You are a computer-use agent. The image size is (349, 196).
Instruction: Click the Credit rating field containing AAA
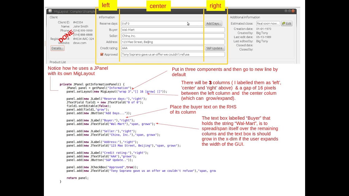point(162,48)
